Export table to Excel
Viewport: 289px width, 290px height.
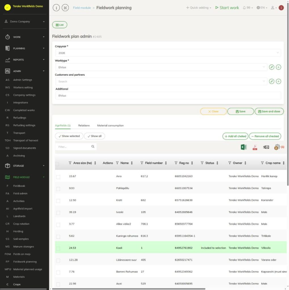pos(244,147)
